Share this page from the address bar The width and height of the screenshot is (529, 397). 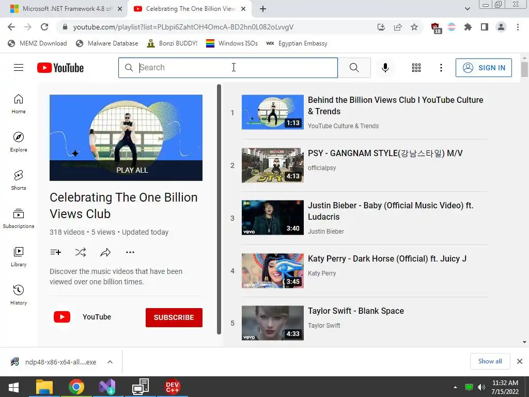click(x=398, y=27)
